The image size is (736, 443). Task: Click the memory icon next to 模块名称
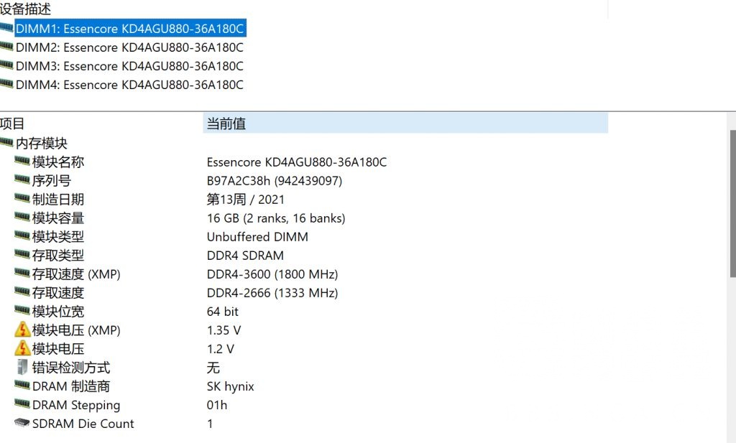click(22, 162)
